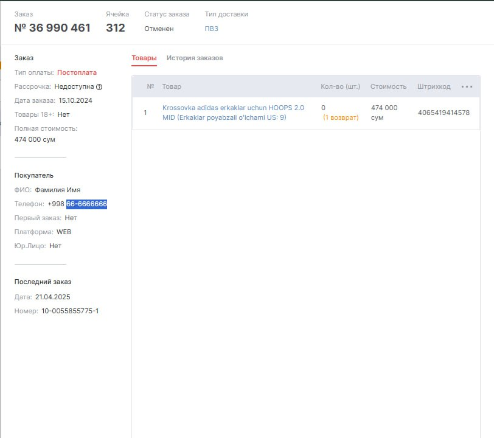Screen dimensions: 494x438
Task: Click the Отменен order status
Action: coord(159,29)
